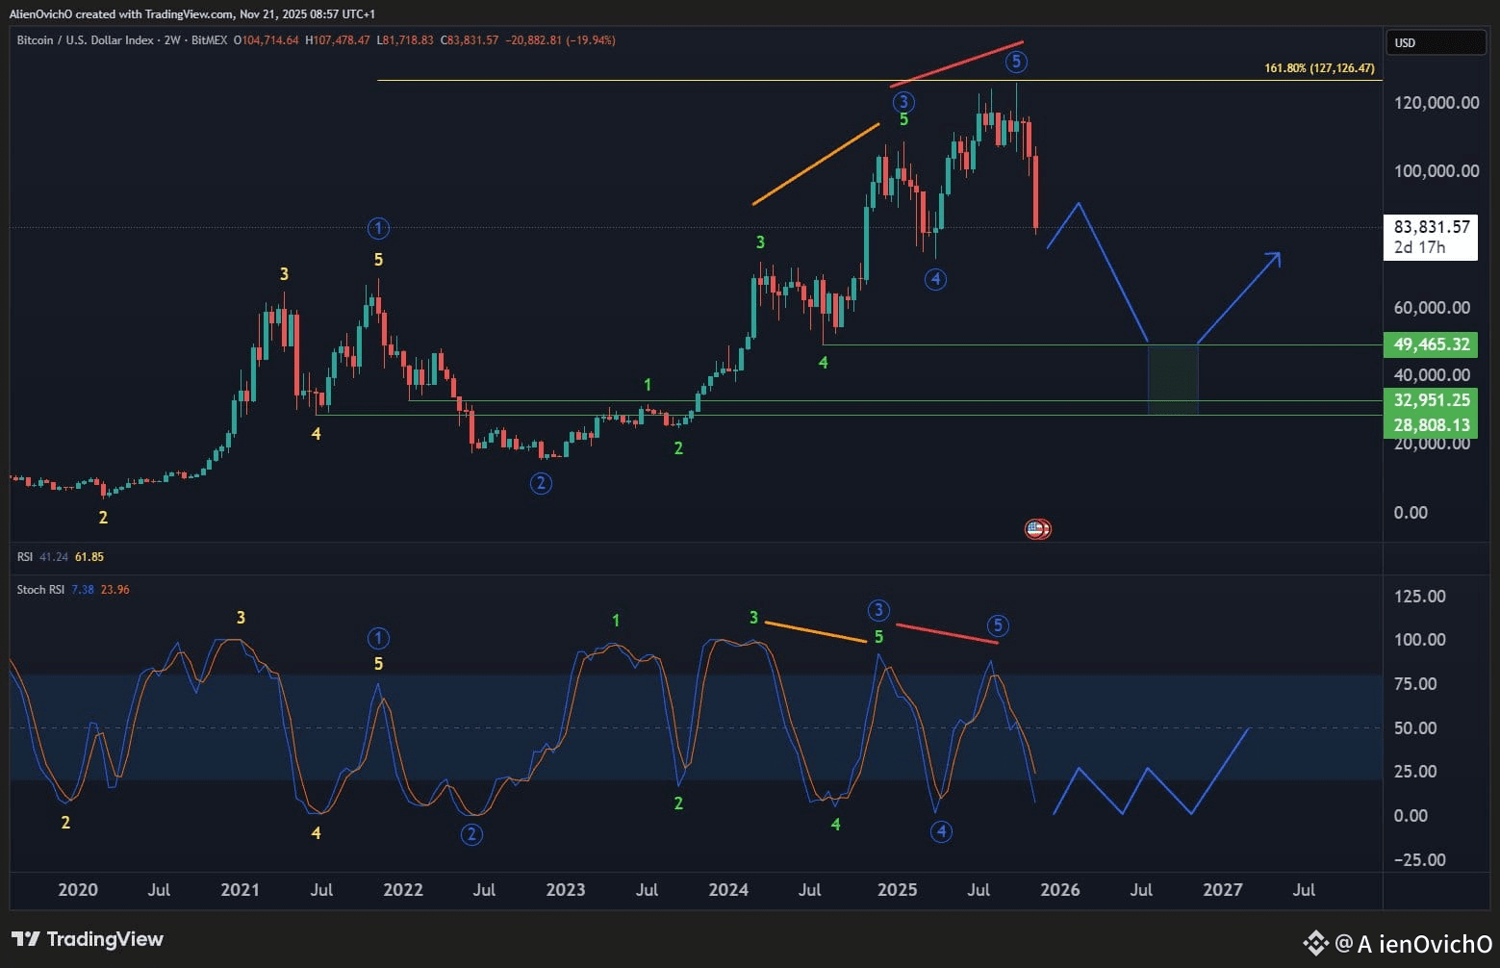Select the orange trendline on the price chart

816,164
